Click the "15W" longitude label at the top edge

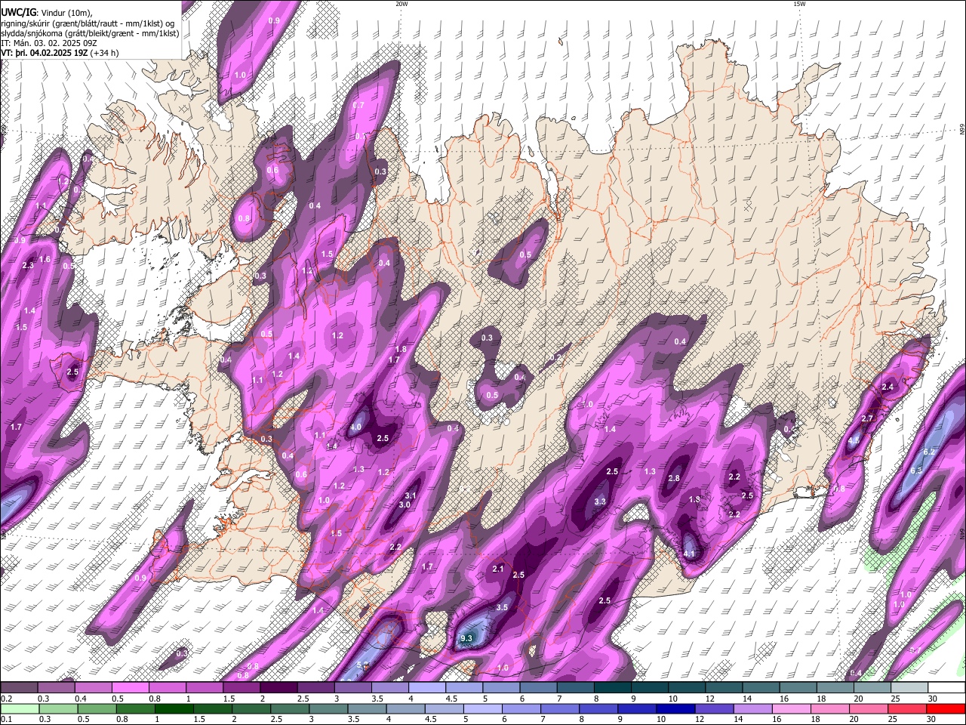799,4
